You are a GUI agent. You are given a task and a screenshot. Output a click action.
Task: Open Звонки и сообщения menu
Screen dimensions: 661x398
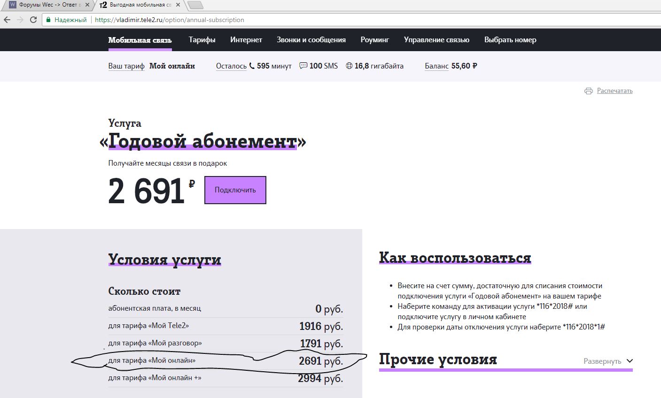click(x=311, y=40)
